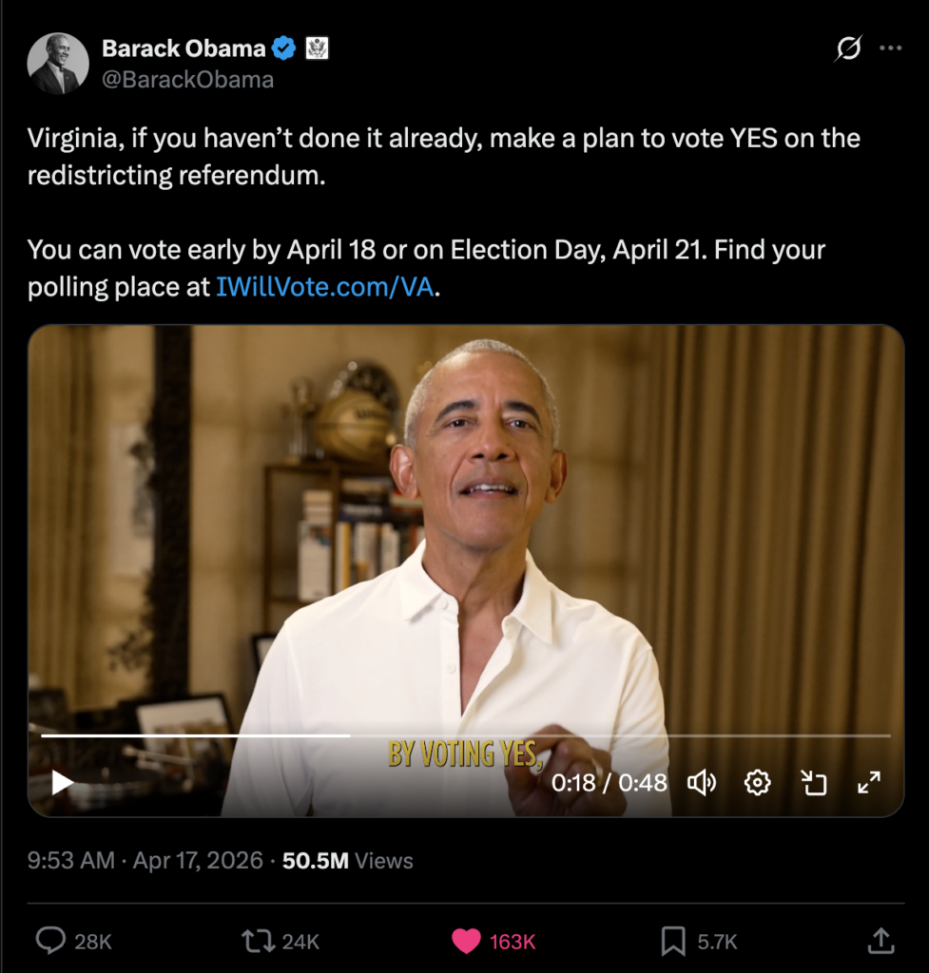Screen dimensions: 929x973
Task: Click the @BarackObama handle
Action: click(187, 80)
